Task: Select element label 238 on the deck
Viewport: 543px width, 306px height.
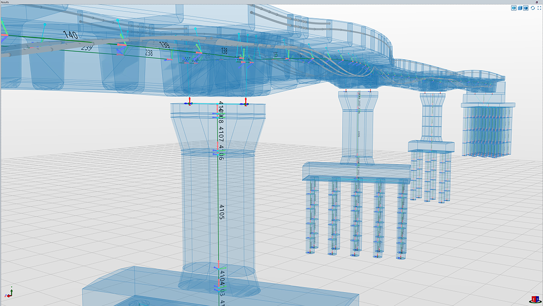Action: (148, 53)
